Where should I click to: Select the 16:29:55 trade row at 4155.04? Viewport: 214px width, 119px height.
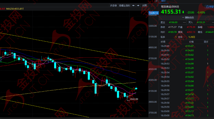[186, 81]
